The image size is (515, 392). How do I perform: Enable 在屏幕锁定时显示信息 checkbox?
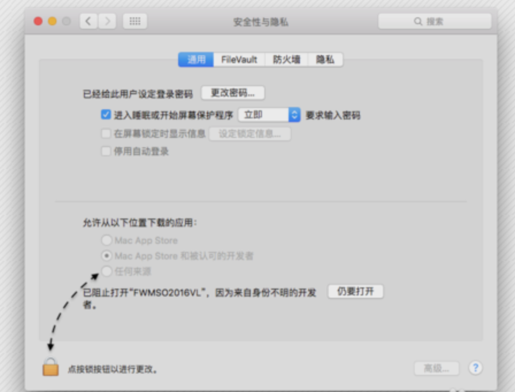[106, 133]
